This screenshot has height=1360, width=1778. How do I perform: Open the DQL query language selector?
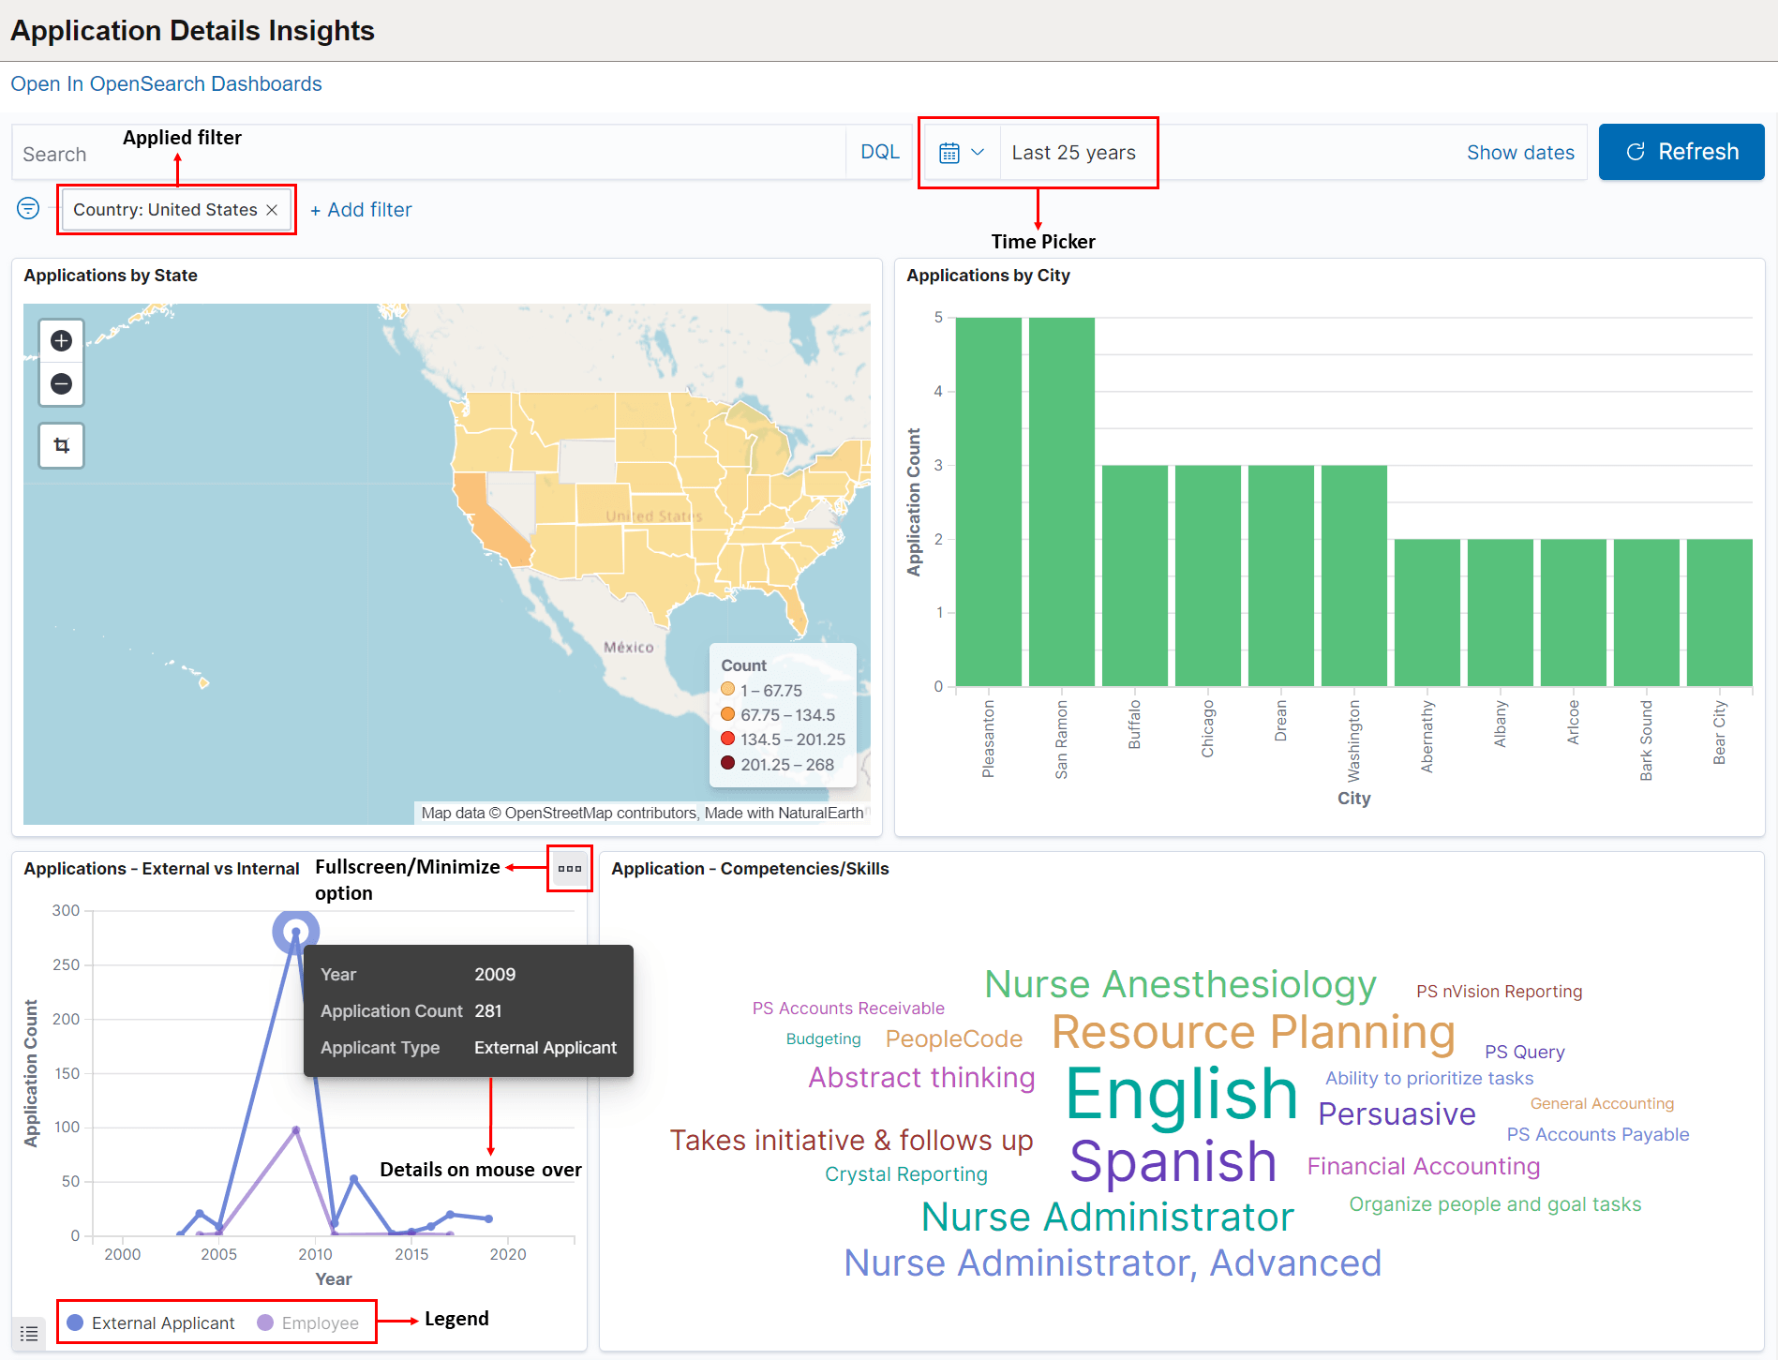(878, 151)
